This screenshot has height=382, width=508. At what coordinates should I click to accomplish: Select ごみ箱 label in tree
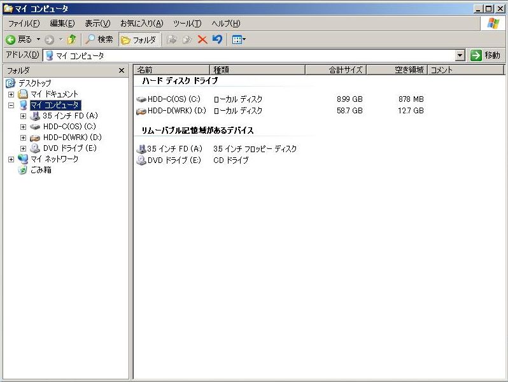41,170
